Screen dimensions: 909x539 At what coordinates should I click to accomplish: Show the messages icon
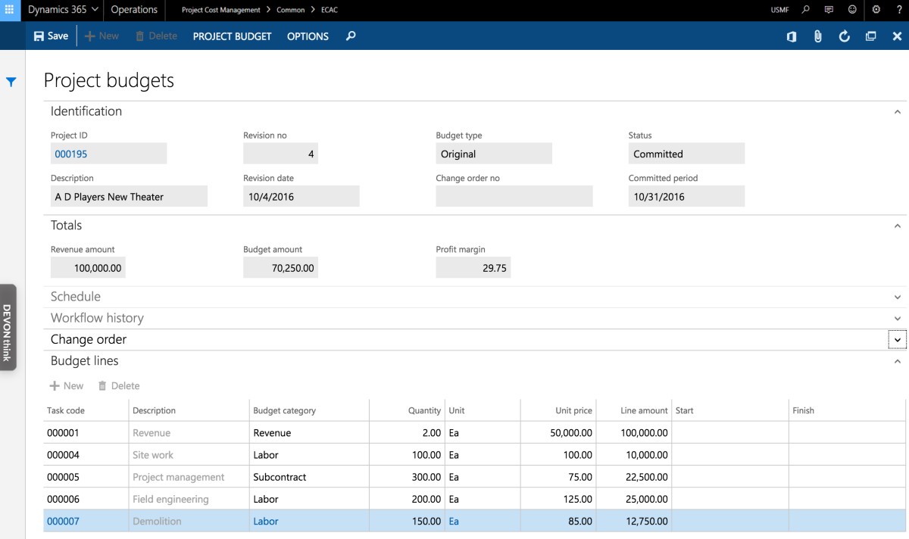829,10
